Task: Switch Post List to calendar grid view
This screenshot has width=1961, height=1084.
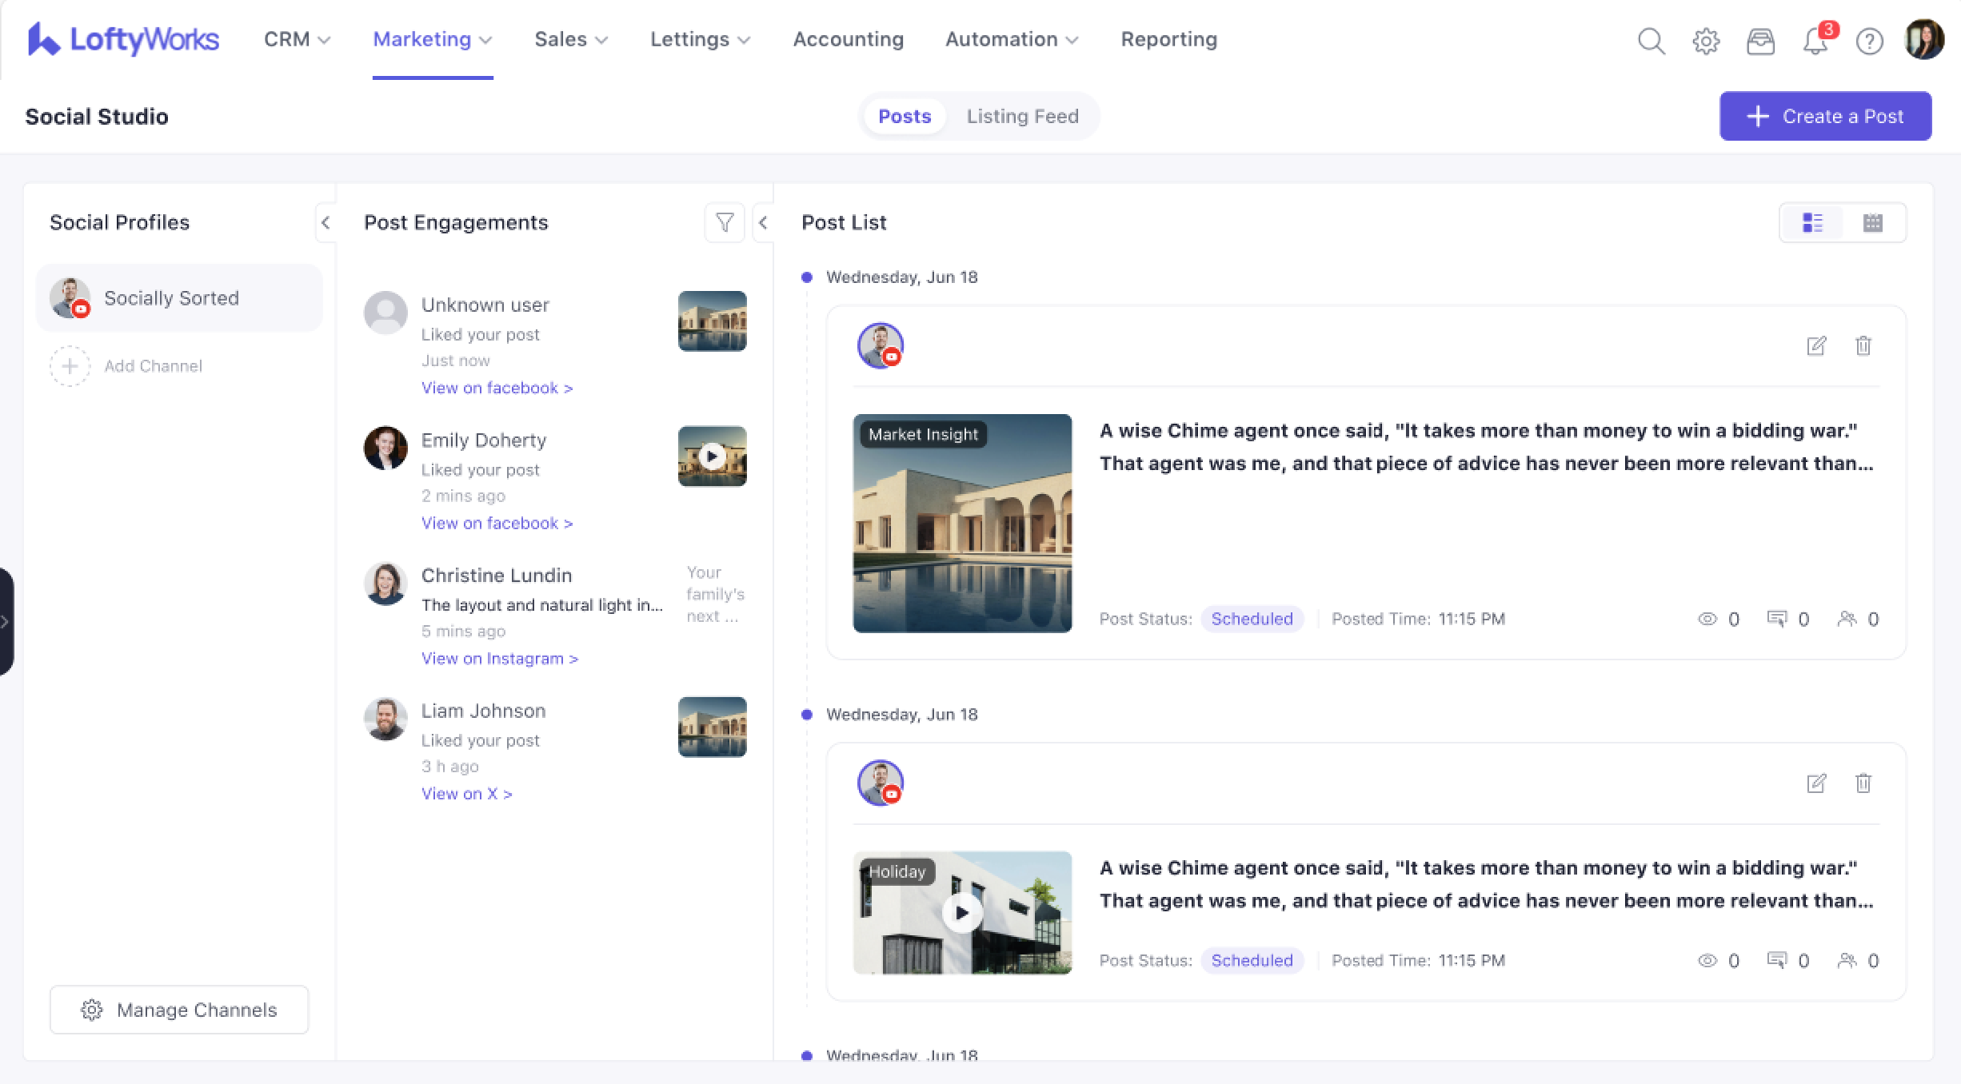Action: click(1872, 222)
